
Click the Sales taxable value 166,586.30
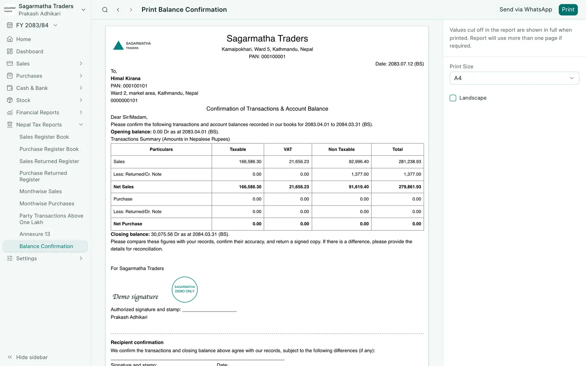click(x=250, y=162)
